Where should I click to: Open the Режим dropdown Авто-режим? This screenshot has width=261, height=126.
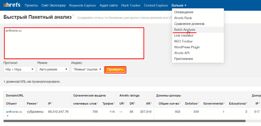point(53,69)
